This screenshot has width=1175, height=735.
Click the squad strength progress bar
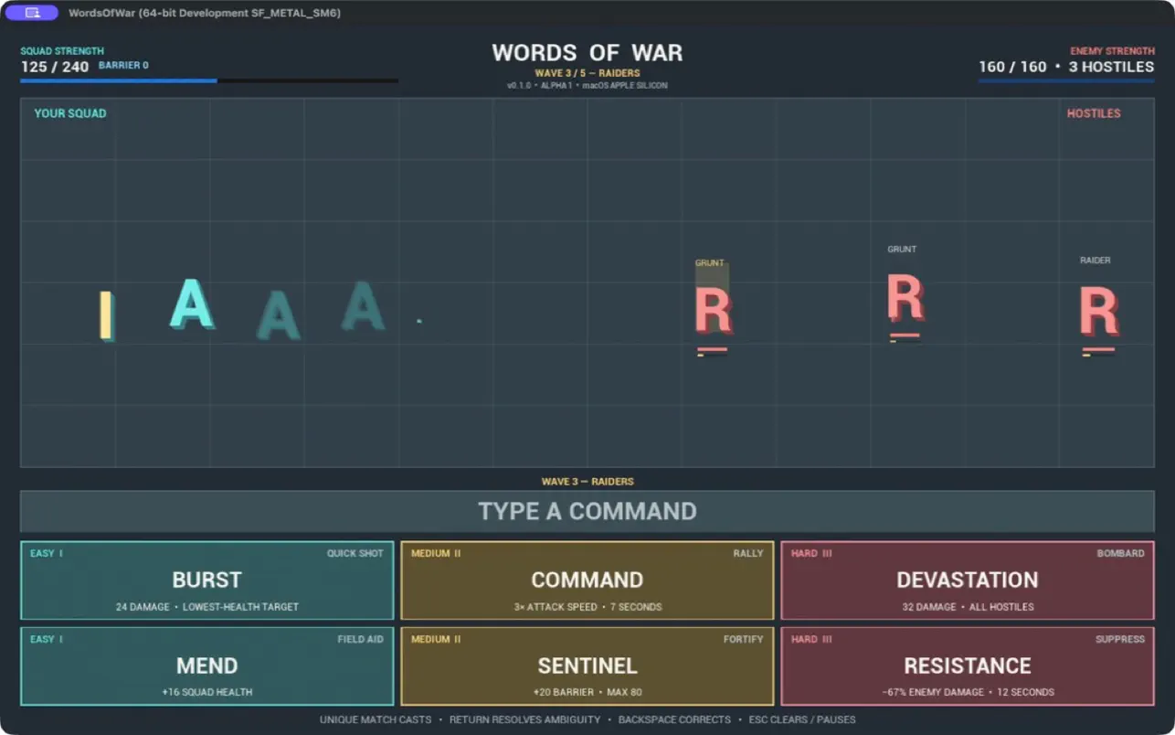tap(209, 80)
